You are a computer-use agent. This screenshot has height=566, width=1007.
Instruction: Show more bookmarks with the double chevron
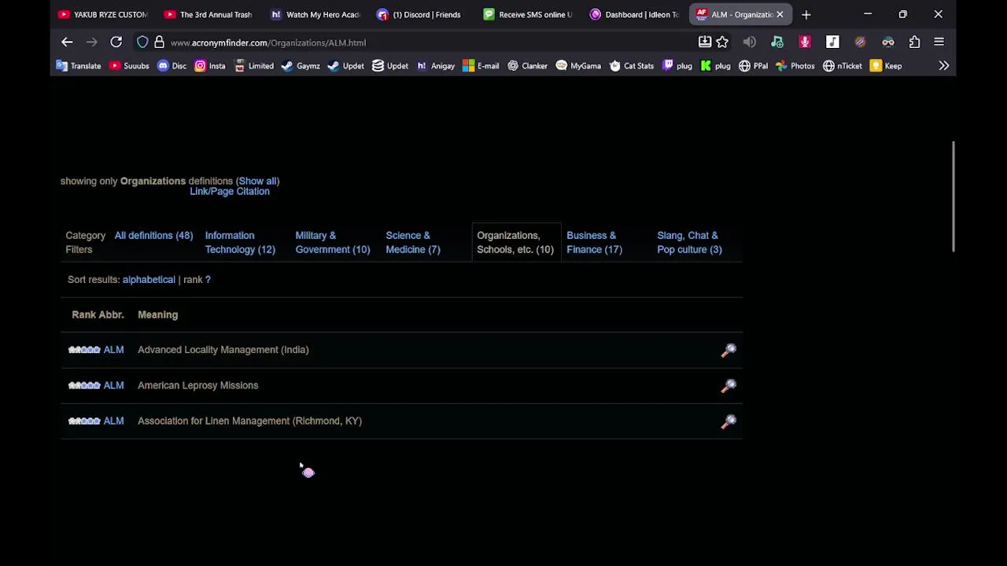tap(943, 66)
